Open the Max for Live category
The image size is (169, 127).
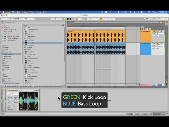7,59
